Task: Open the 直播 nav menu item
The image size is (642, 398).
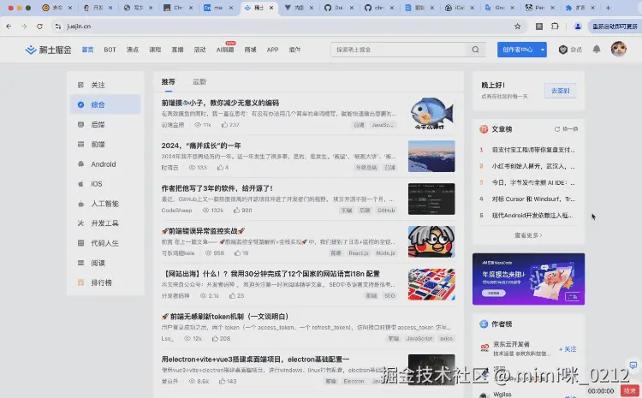Action: [177, 50]
